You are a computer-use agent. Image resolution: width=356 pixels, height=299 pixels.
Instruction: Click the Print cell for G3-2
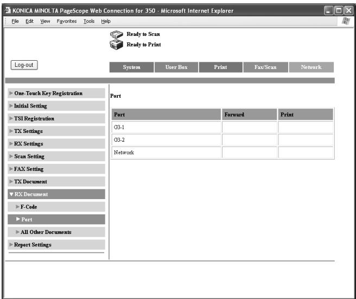(x=306, y=140)
